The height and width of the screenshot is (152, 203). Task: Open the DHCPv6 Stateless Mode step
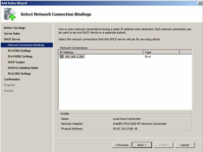[23, 68]
